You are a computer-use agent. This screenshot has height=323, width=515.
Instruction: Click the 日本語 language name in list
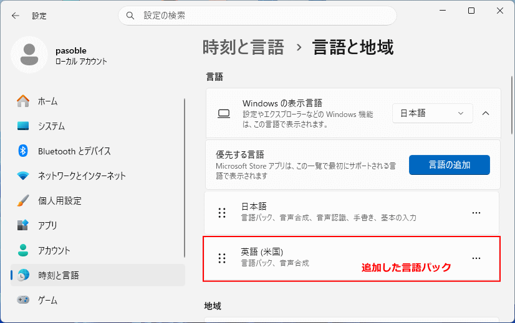pos(254,207)
